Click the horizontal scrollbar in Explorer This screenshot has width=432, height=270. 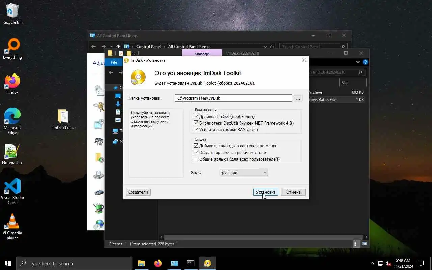pos(263,237)
